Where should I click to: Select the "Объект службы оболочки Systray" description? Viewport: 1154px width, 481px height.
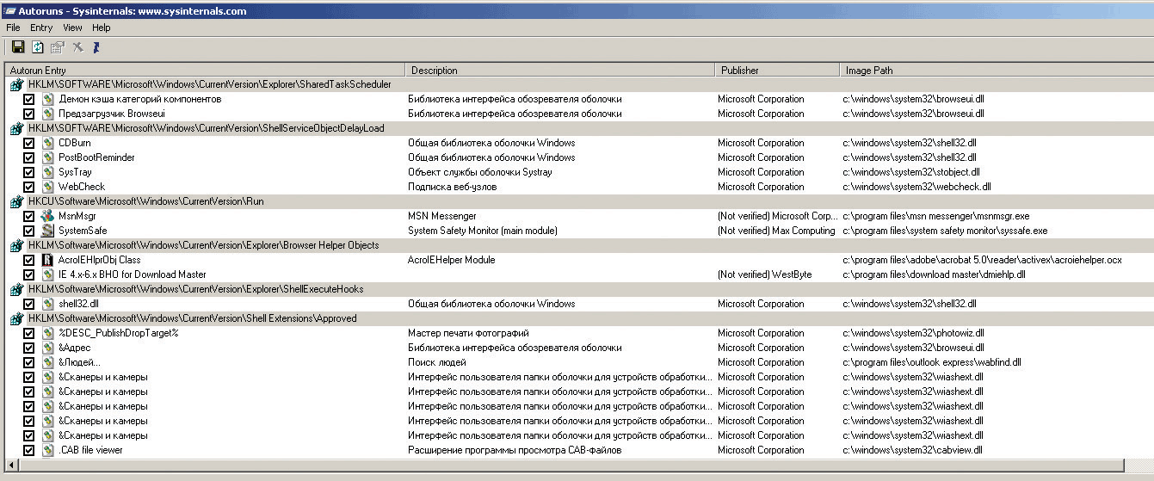click(x=480, y=172)
